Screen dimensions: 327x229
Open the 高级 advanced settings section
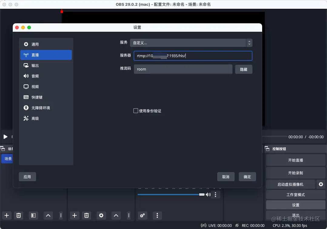46,119
